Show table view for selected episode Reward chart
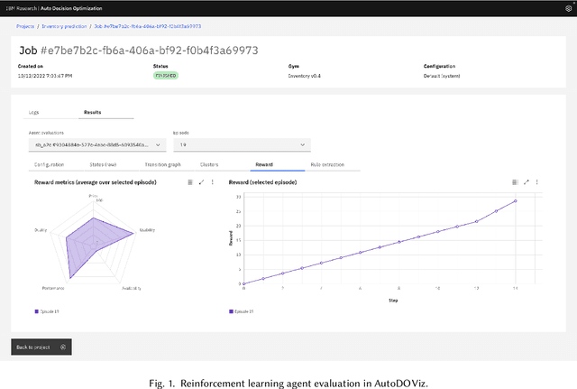 pyautogui.click(x=514, y=182)
